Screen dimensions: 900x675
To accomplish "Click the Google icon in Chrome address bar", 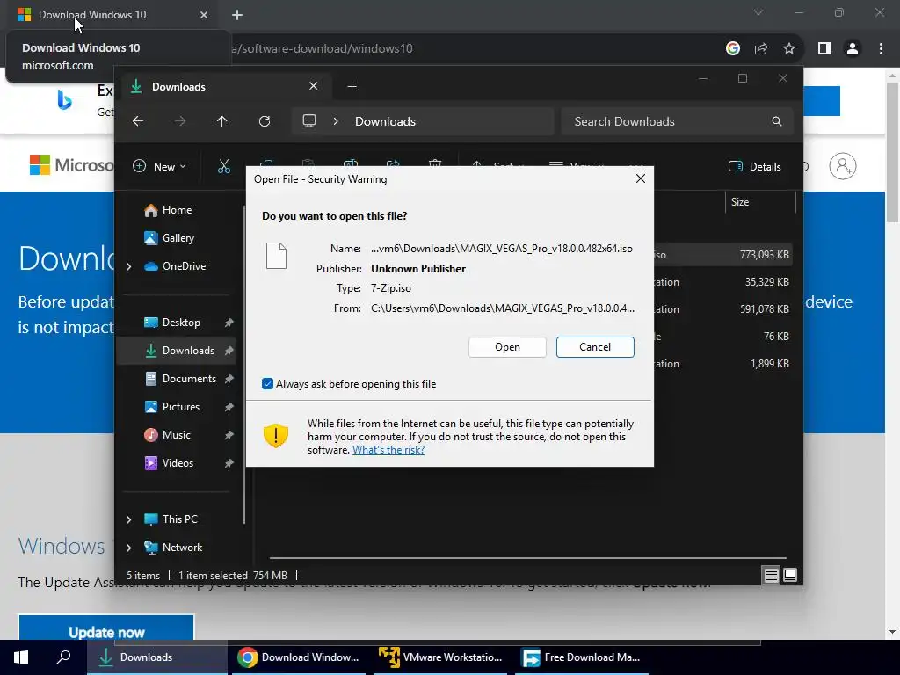I will coord(732,49).
